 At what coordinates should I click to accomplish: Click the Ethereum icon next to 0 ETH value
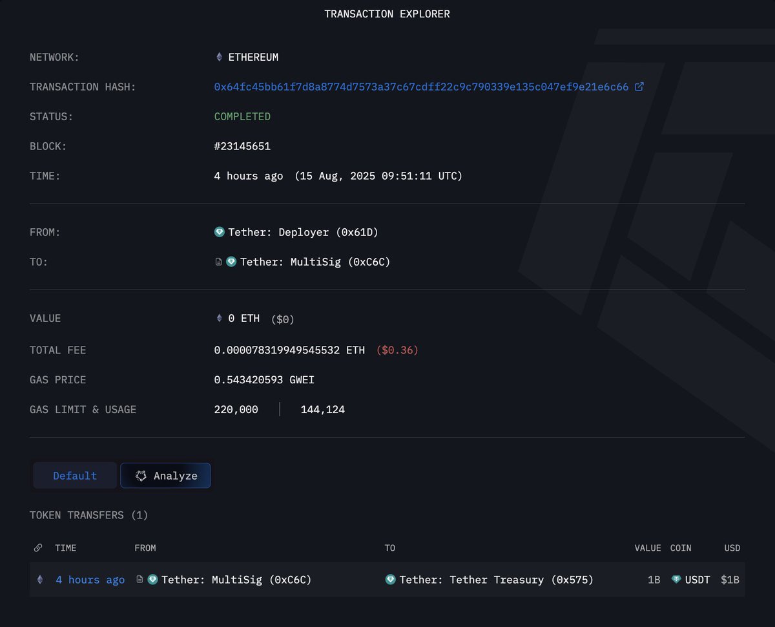pos(219,318)
